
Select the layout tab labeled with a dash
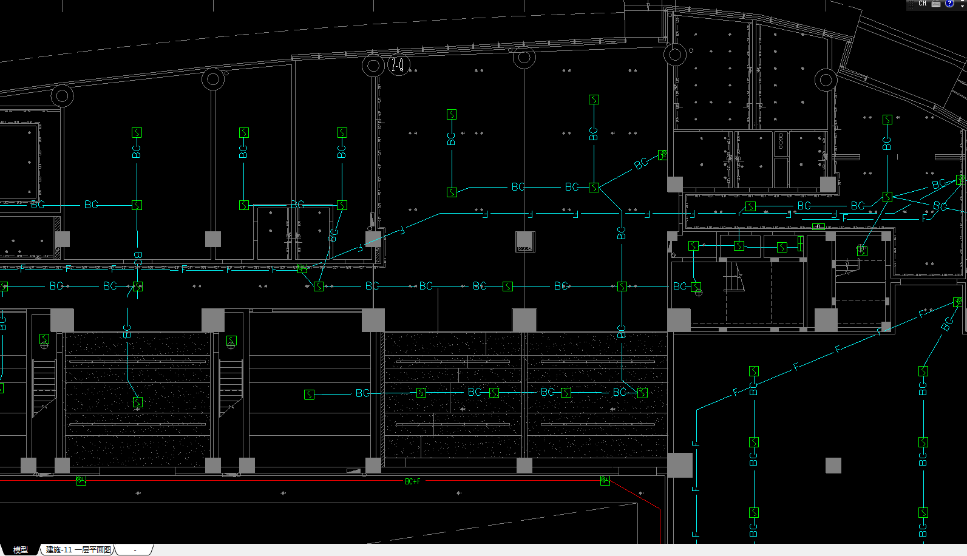click(135, 549)
